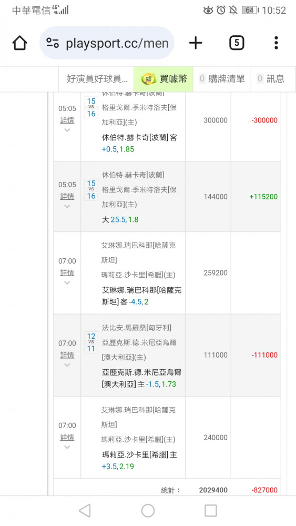The width and height of the screenshot is (296, 526).
Task: Open the 購牌清單 tab
Action: click(222, 79)
